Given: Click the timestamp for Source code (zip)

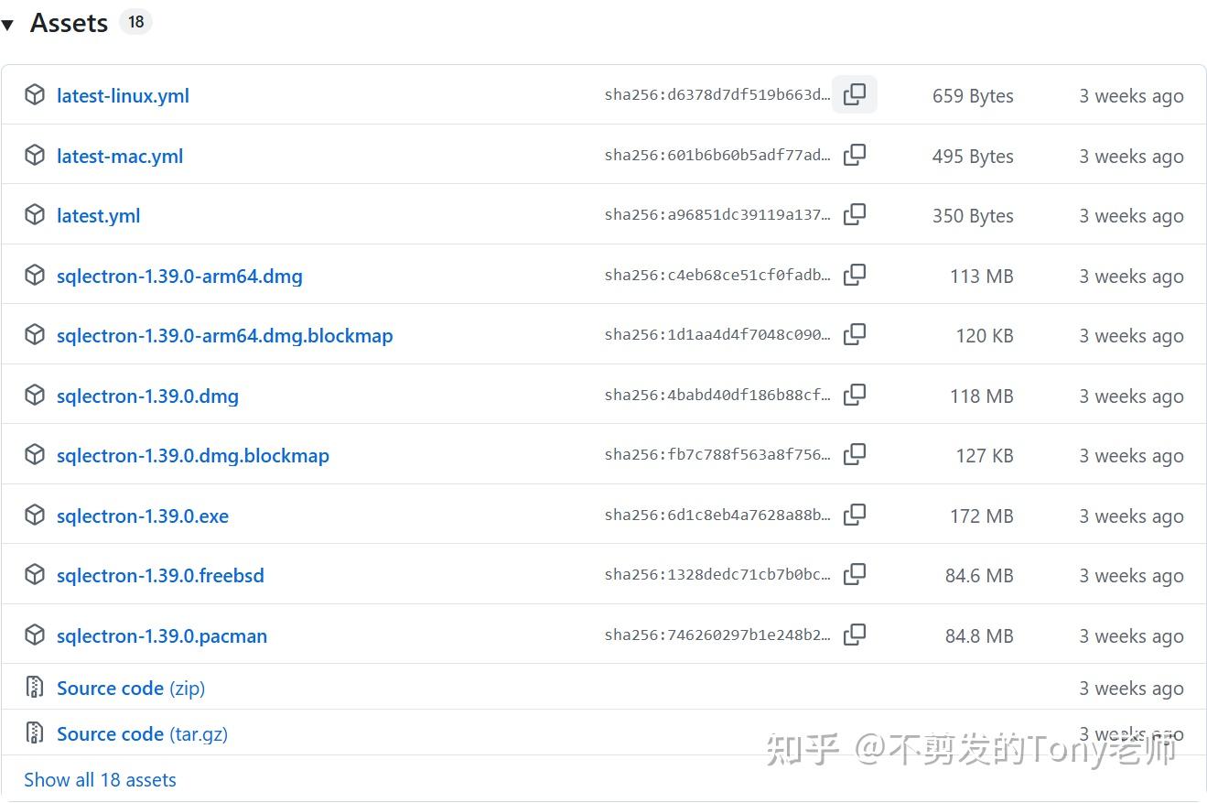Looking at the screenshot, I should tap(1131, 689).
